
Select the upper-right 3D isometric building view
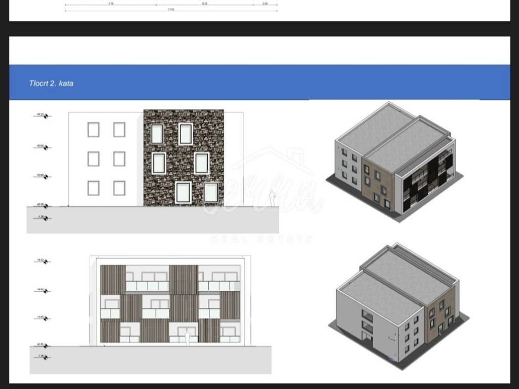pos(394,161)
